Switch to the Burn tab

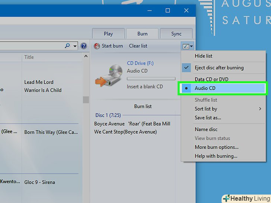pyautogui.click(x=143, y=34)
